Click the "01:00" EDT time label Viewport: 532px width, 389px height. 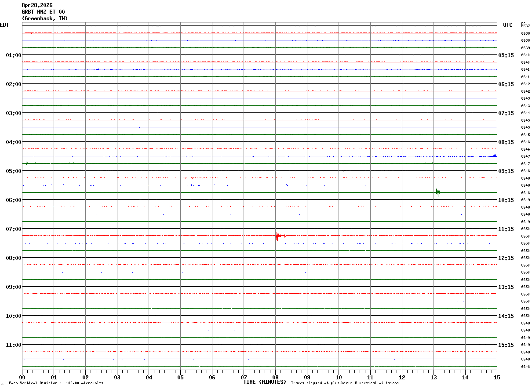[14, 55]
